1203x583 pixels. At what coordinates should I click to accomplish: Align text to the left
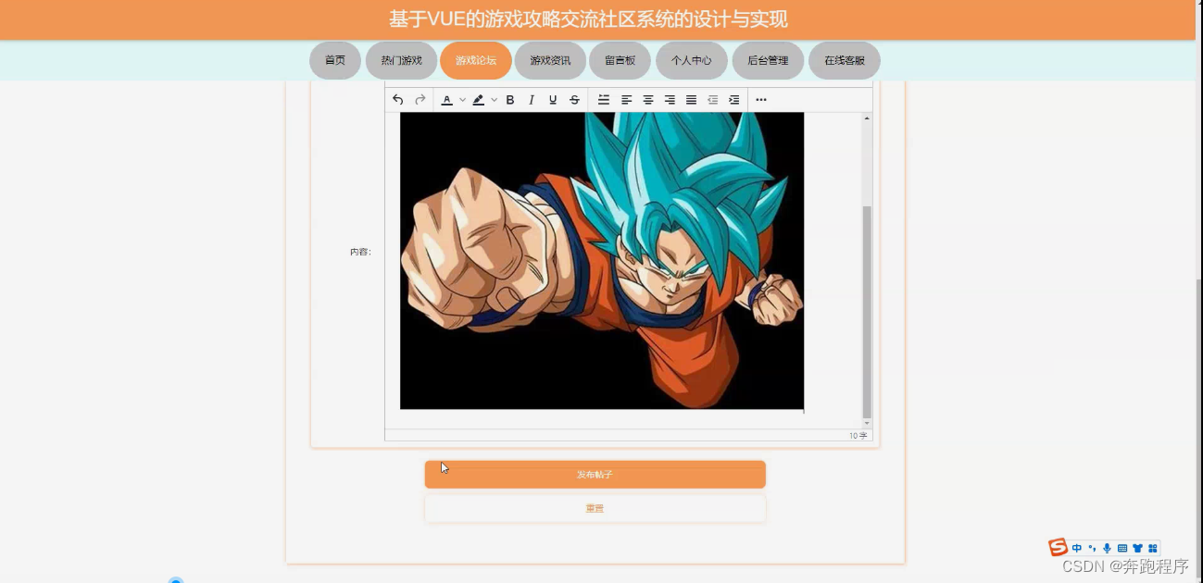627,100
